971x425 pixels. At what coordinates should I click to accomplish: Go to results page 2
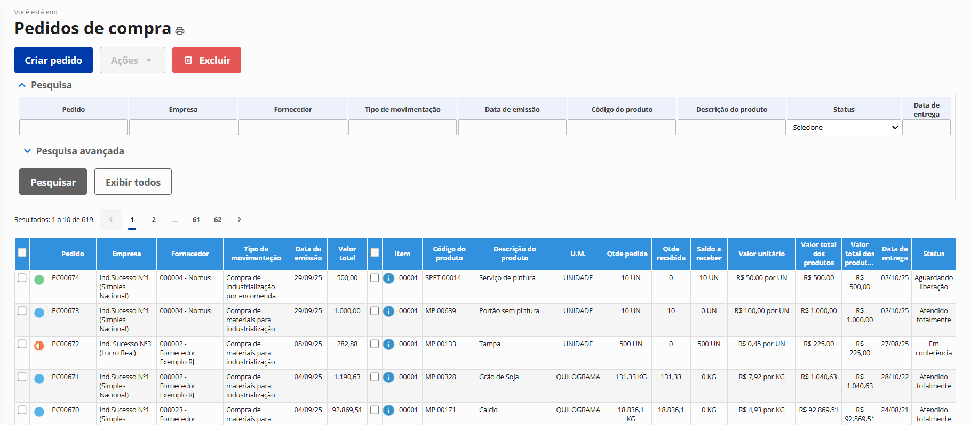154,219
